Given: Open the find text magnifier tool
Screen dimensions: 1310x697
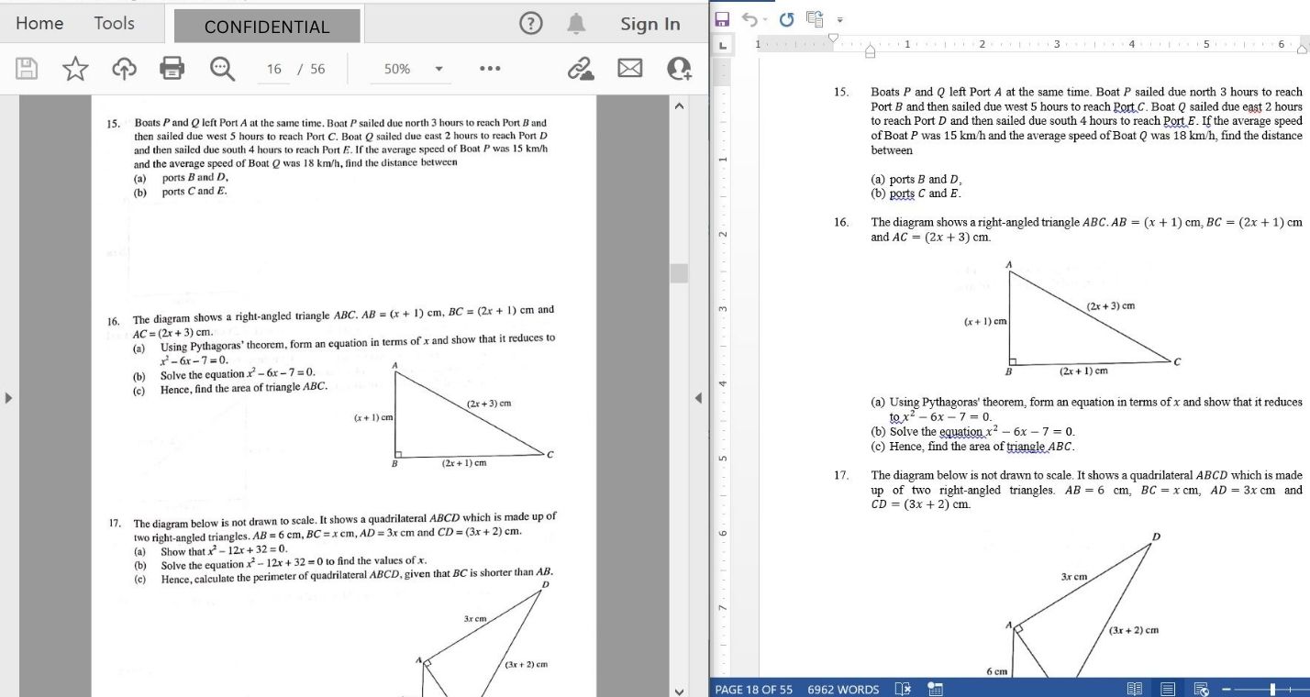Looking at the screenshot, I should point(221,69).
